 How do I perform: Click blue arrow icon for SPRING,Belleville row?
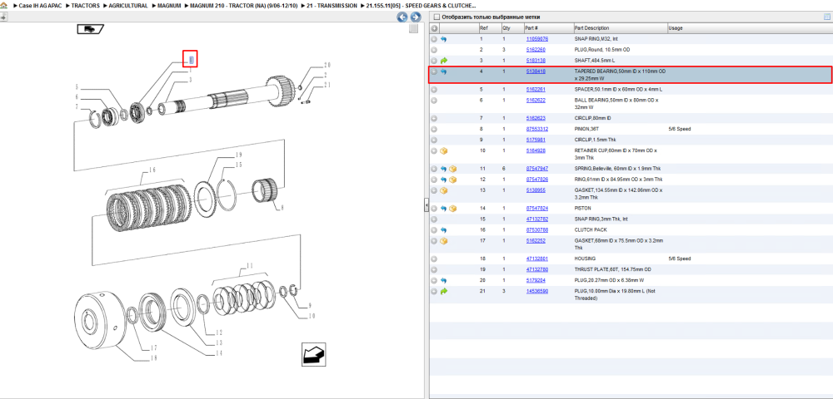point(444,169)
